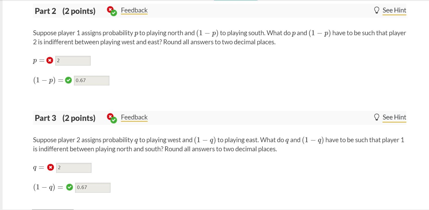Open the Part 3 Feedback link
The width and height of the screenshot is (429, 210).
pyautogui.click(x=134, y=117)
